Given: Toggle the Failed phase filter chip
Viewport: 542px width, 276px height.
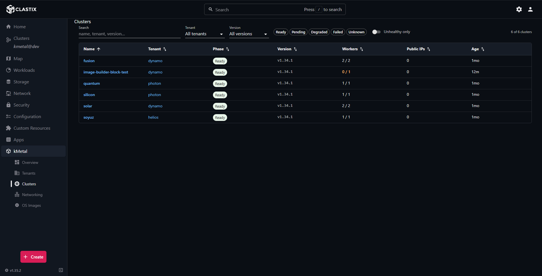Looking at the screenshot, I should [338, 32].
